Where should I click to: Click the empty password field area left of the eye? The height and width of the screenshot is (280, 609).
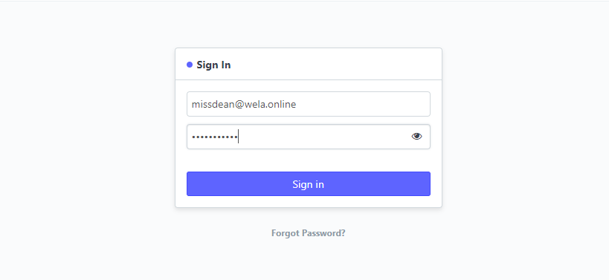pyautogui.click(x=324, y=137)
